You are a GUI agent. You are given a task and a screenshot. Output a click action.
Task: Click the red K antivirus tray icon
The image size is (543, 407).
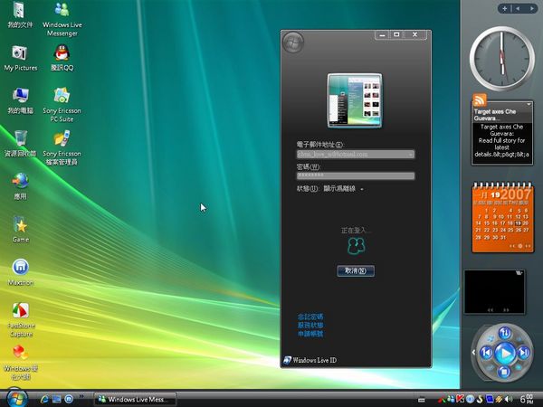tap(461, 400)
